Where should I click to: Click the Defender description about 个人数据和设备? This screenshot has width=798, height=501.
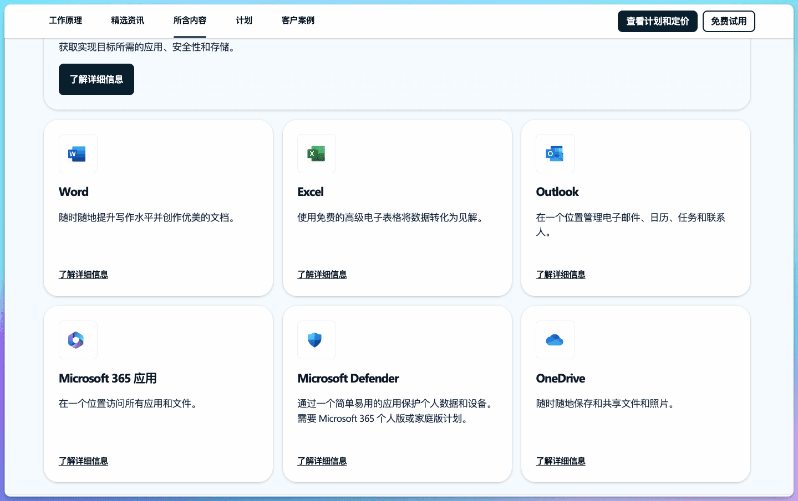point(396,411)
